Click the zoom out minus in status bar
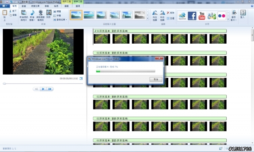This screenshot has width=254, height=152. click(x=227, y=148)
